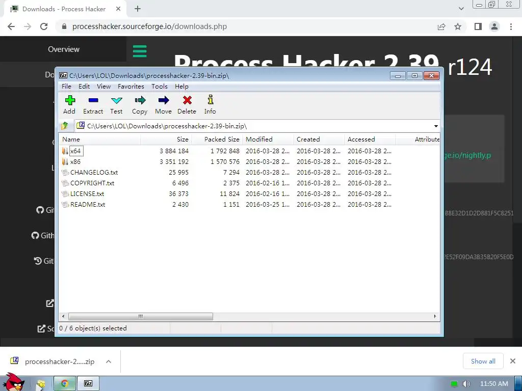Sort by Modified column header

[268, 139]
